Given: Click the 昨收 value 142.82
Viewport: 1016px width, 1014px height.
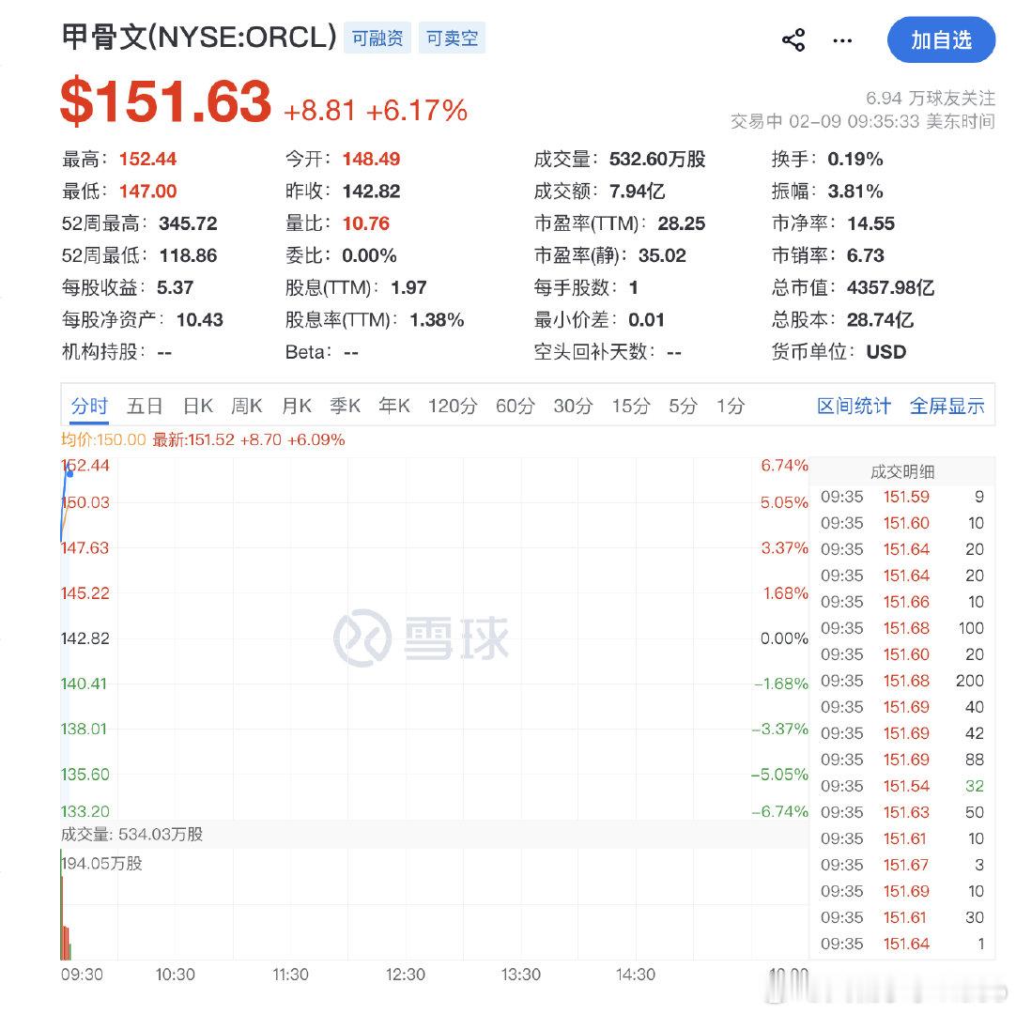Looking at the screenshot, I should [x=371, y=192].
